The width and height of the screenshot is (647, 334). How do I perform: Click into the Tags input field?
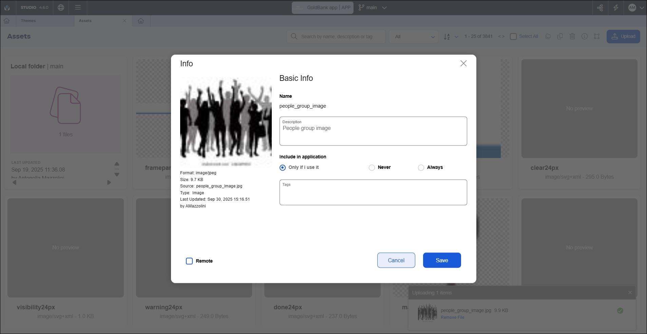373,195
